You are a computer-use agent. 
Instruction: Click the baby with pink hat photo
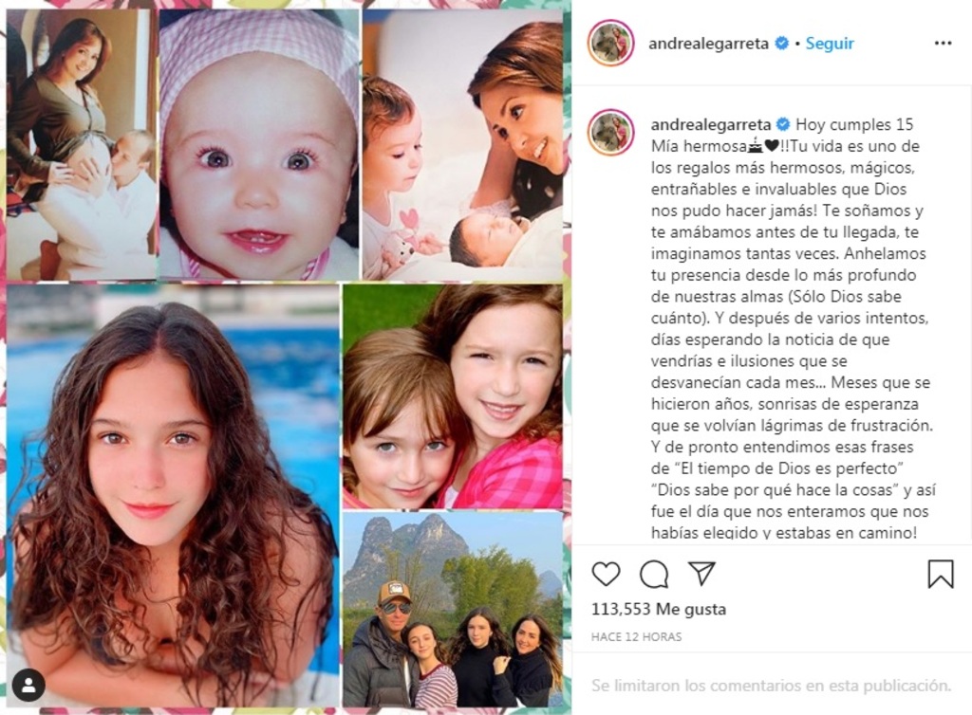coord(259,145)
